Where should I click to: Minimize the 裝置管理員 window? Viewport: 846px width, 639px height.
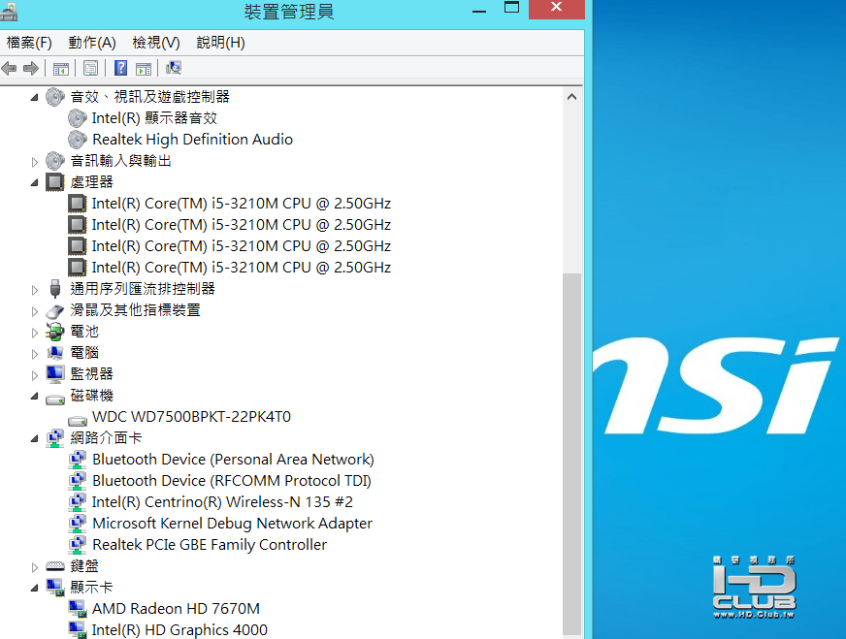point(479,10)
